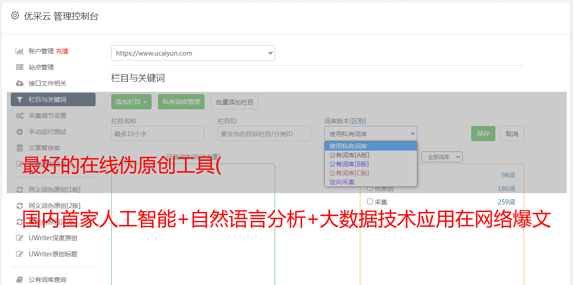Open 文章暂存库 in sidebar
The height and width of the screenshot is (285, 573).
pyautogui.click(x=44, y=148)
